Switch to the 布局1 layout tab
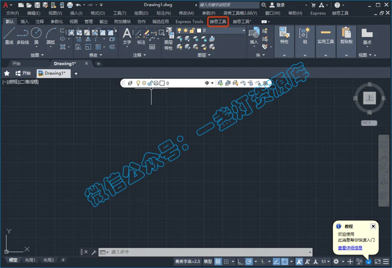The image size is (392, 268). (30, 260)
